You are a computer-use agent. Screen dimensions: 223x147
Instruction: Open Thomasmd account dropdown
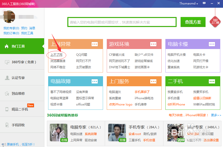pos(189,3)
